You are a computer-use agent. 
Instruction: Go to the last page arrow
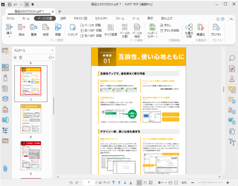(x=131, y=183)
